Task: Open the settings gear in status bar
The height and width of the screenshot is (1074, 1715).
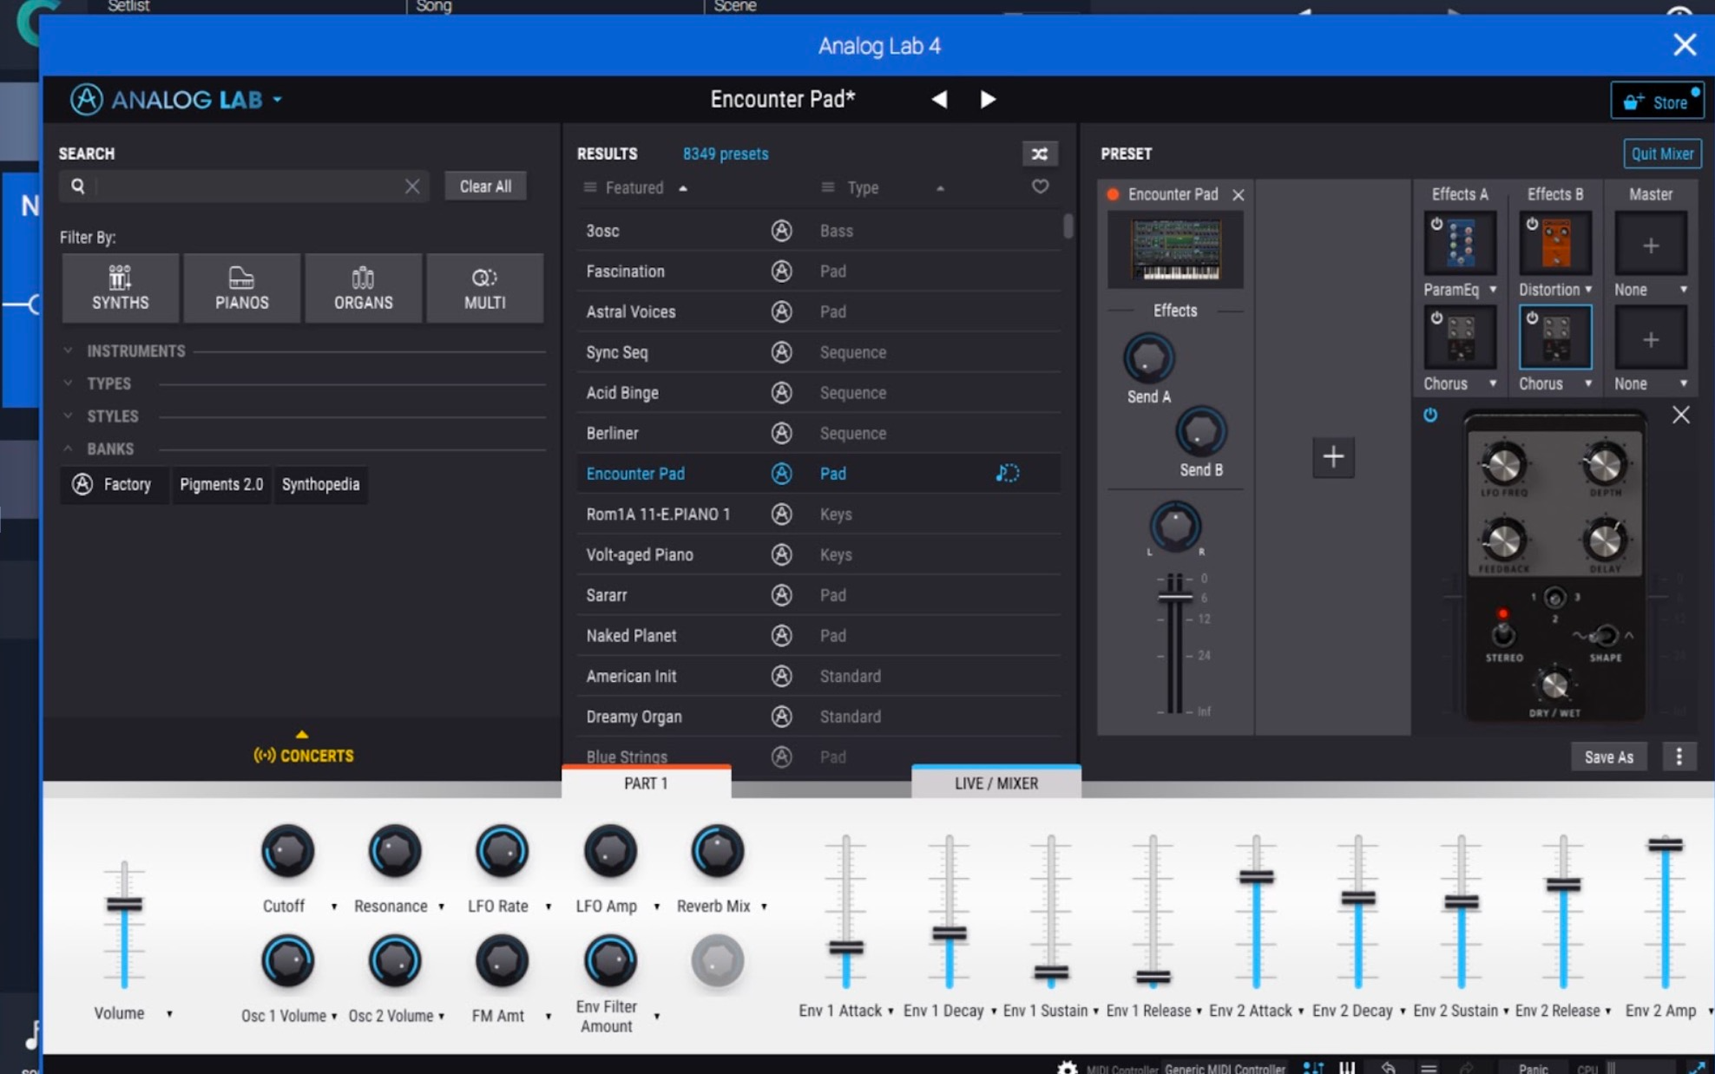Action: (1067, 1067)
